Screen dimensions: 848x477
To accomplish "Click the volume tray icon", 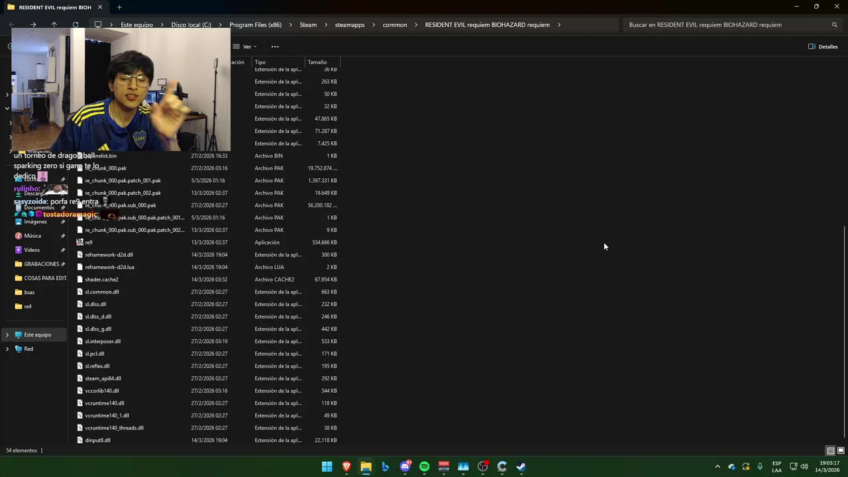I will pos(804,466).
